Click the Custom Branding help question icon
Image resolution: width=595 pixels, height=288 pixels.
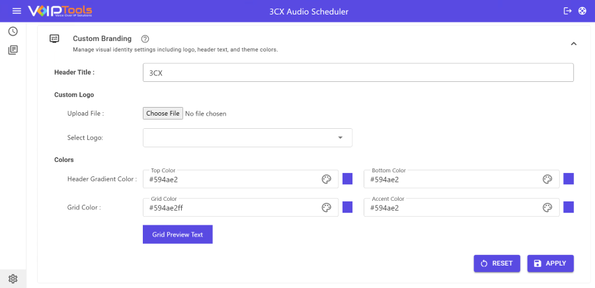click(145, 39)
